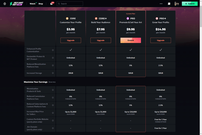Open the Shop menu item
Screen dimensions: 202x135
click(x=41, y=4)
